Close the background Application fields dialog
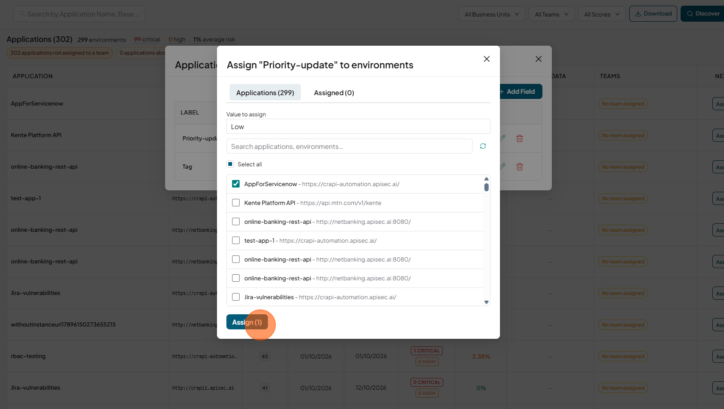The image size is (724, 409). click(x=539, y=59)
